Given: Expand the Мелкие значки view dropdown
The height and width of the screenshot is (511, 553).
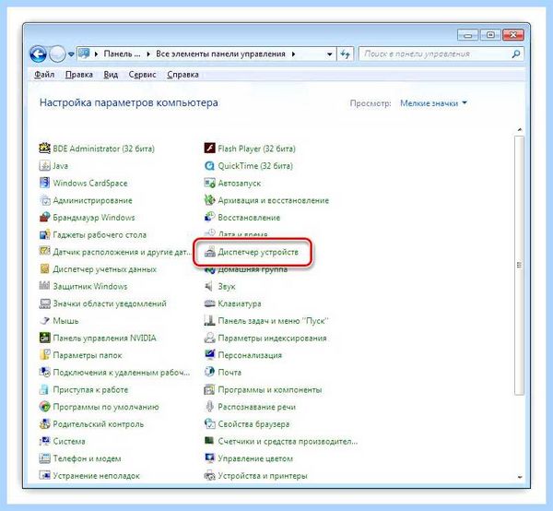Looking at the screenshot, I should (x=433, y=103).
